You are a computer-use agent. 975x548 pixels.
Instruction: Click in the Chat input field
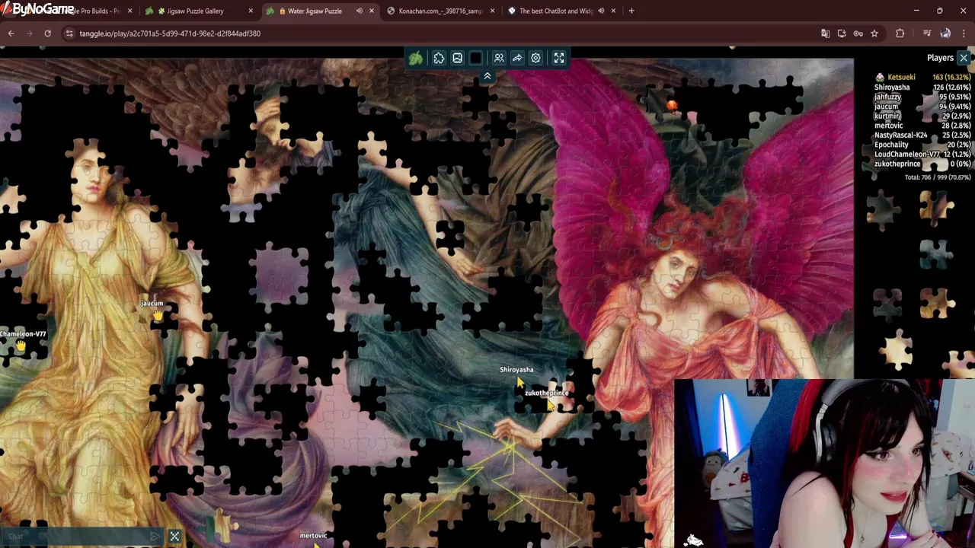pos(75,537)
